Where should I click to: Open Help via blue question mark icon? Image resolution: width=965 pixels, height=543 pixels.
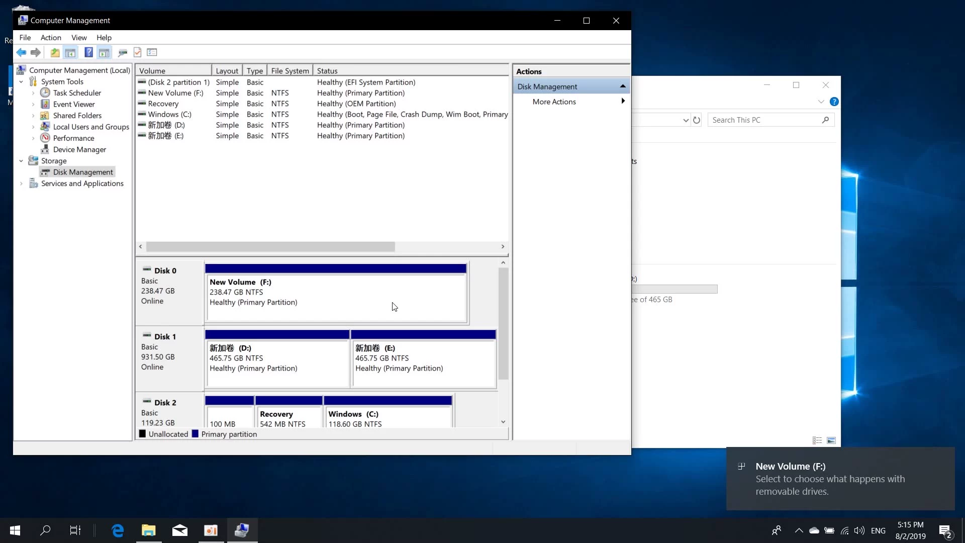coord(88,52)
